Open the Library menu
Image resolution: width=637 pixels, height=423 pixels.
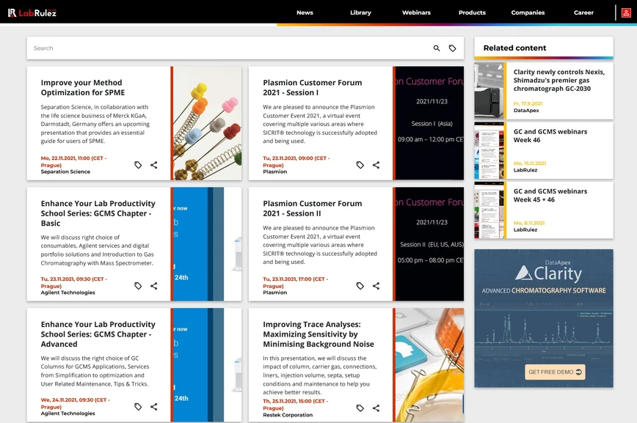click(x=361, y=12)
